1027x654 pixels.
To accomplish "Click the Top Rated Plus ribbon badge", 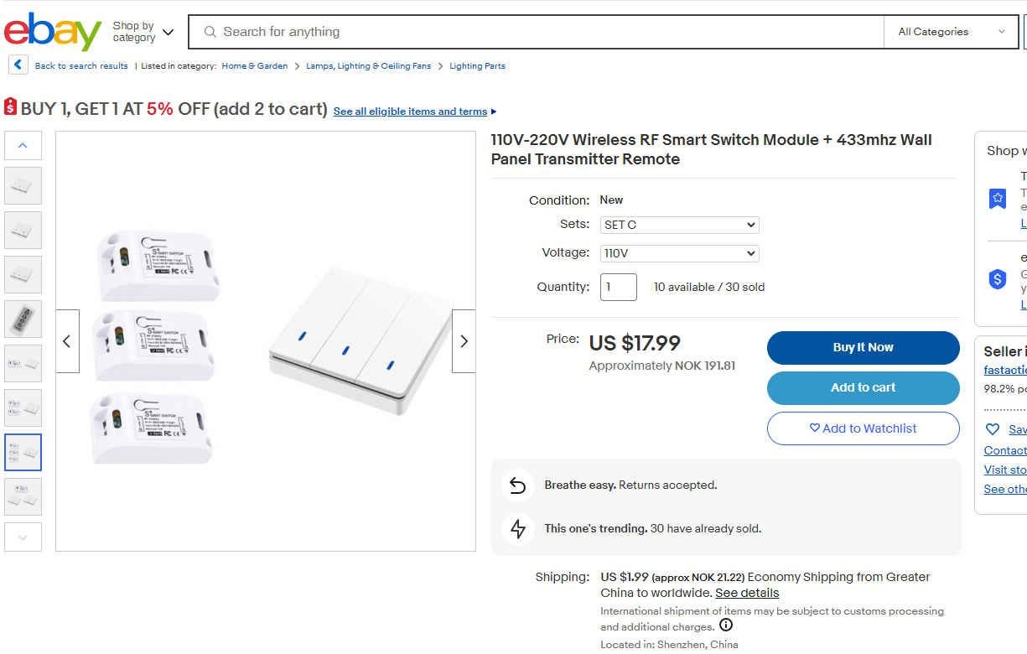I will (997, 198).
